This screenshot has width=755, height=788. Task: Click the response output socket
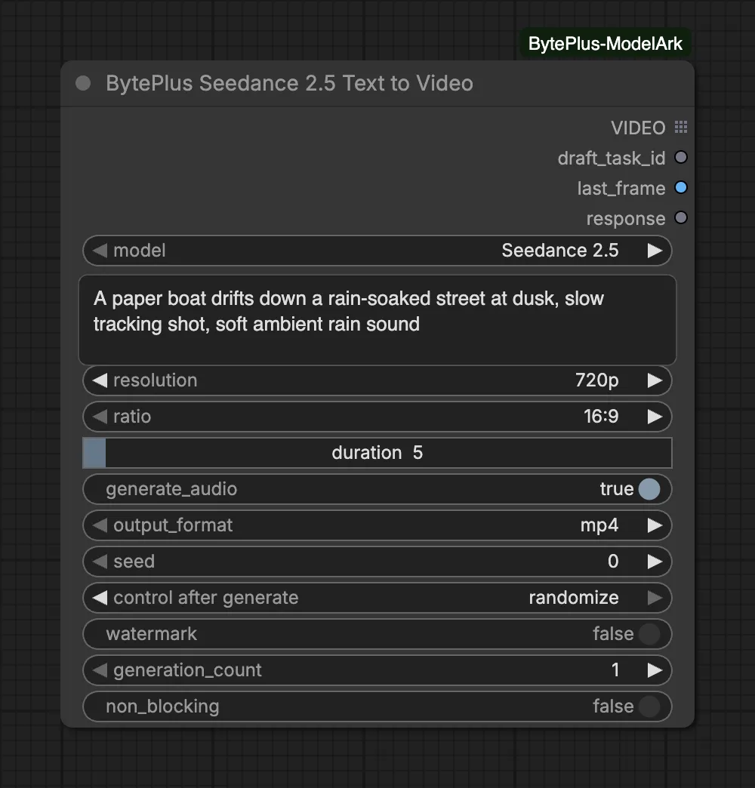pos(680,217)
